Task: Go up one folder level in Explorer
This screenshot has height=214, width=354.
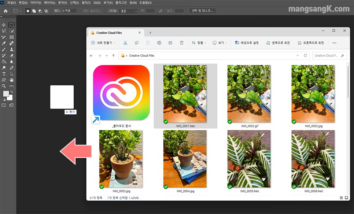Action: pyautogui.click(x=114, y=56)
